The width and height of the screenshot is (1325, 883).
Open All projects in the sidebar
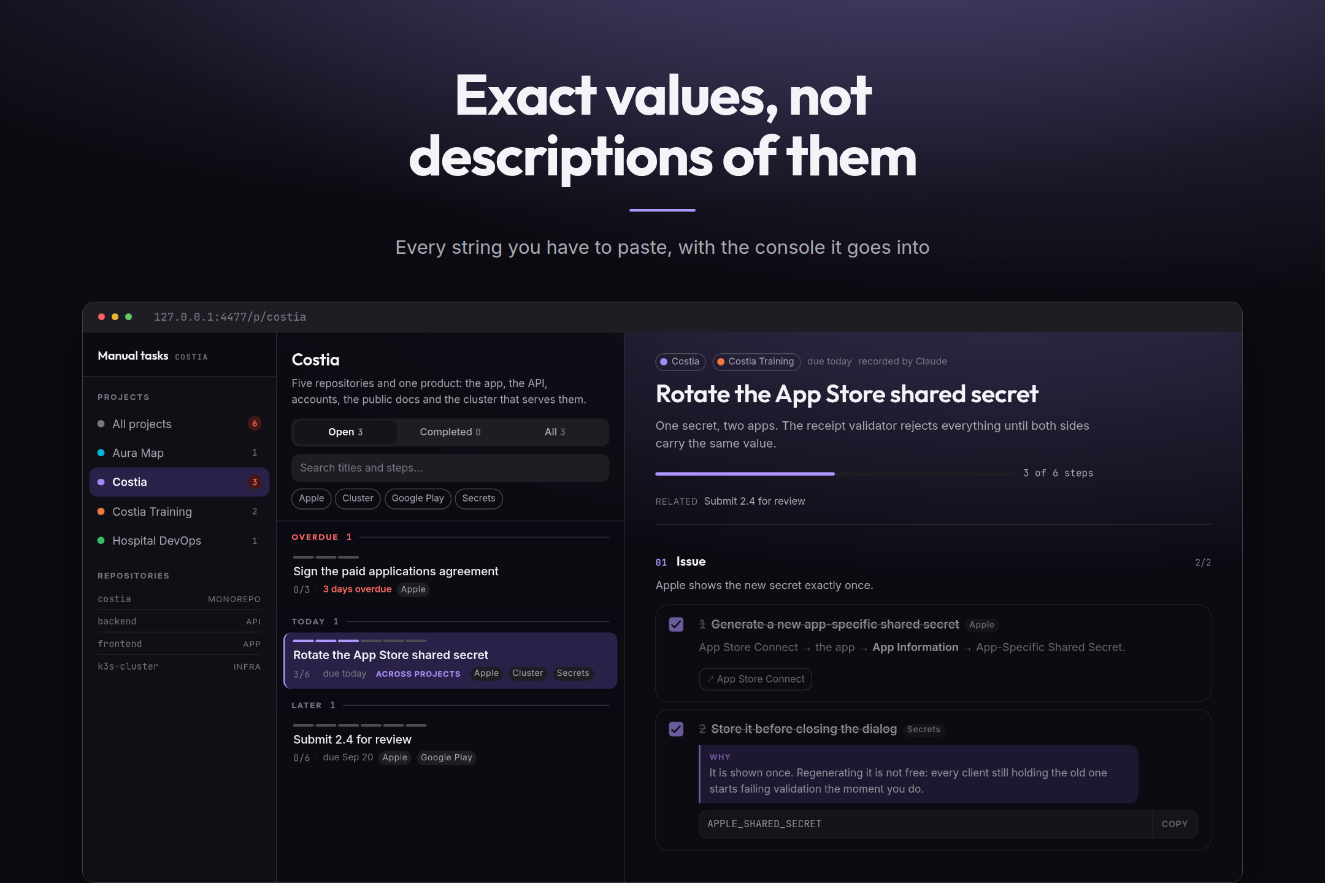point(179,424)
